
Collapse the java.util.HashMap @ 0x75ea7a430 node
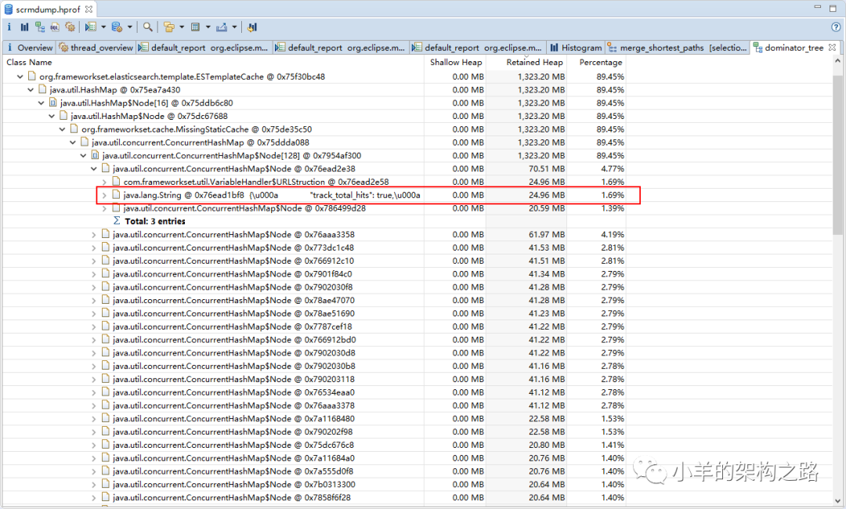(x=31, y=89)
